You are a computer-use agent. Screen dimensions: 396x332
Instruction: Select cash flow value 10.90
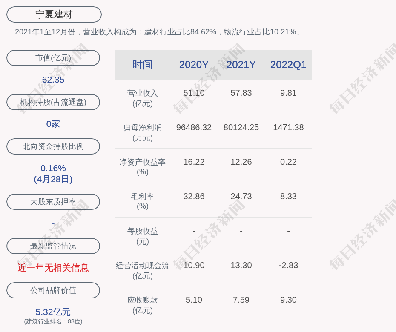[194, 265]
